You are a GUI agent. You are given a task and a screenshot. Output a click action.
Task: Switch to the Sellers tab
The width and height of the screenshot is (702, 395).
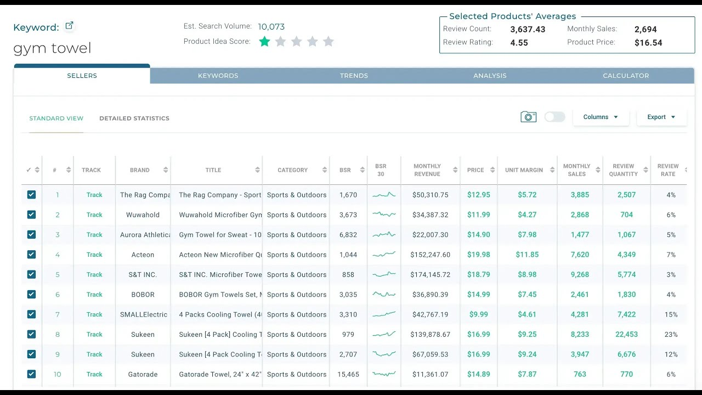click(82, 75)
